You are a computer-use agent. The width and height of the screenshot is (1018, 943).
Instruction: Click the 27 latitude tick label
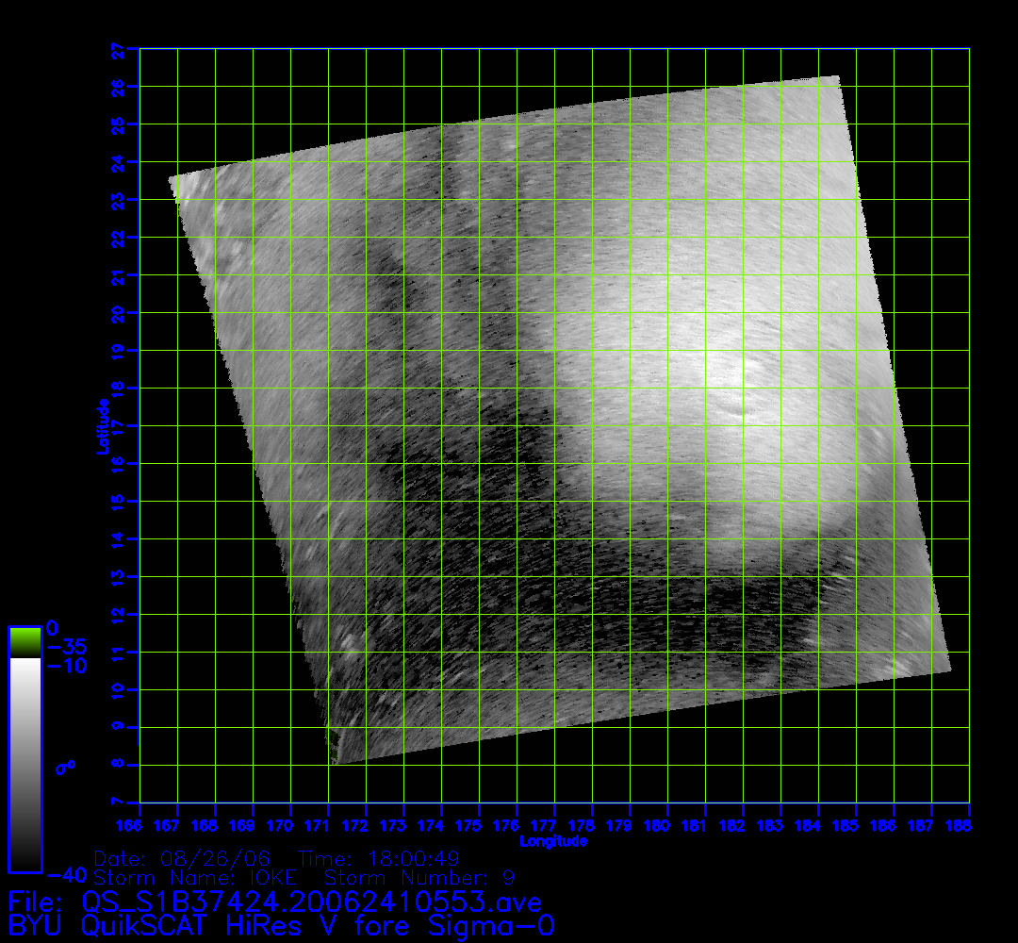tap(118, 49)
